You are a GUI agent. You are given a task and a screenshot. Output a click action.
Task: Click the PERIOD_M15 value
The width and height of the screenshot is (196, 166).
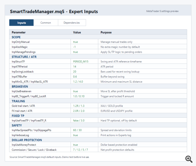[x=81, y=62]
